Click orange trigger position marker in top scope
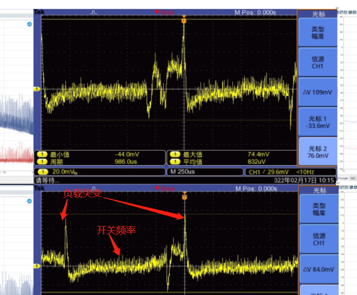This screenshot has width=357, height=295. [x=184, y=20]
